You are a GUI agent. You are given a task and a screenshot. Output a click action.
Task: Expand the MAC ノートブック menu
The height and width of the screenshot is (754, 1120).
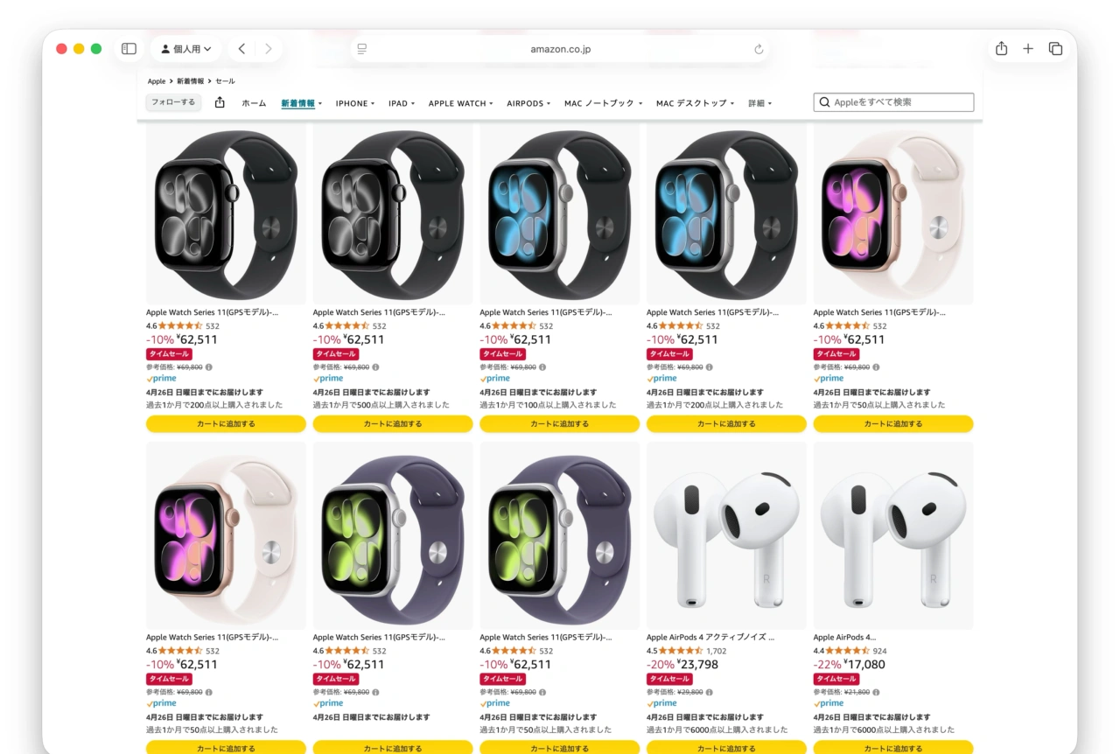(601, 103)
